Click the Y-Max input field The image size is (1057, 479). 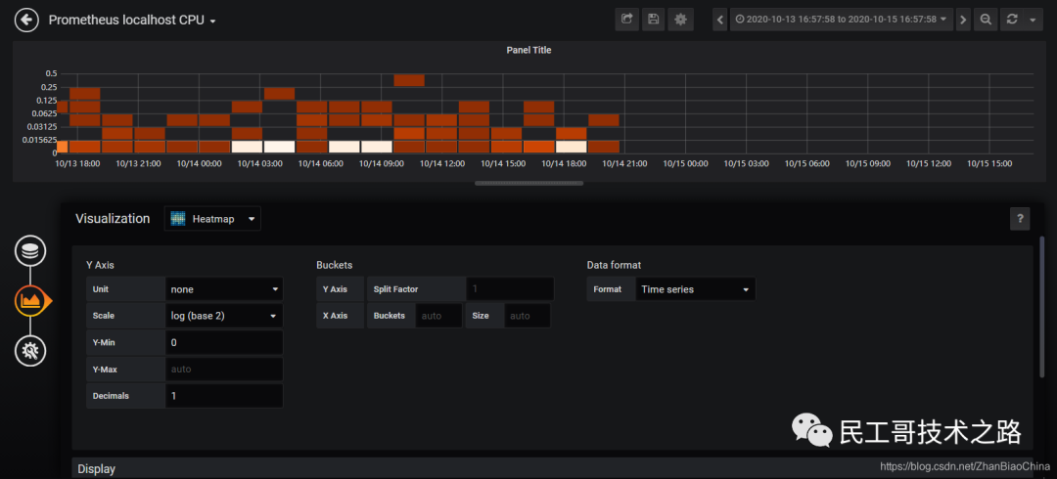(224, 370)
